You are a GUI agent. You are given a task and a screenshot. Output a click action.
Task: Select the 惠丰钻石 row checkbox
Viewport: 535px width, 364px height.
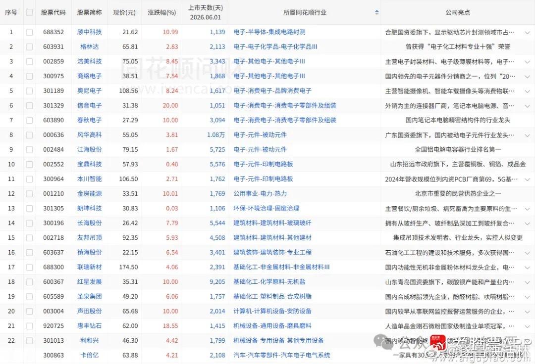click(x=29, y=326)
